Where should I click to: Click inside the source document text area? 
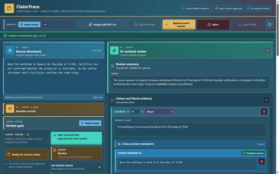pyautogui.click(x=54, y=76)
